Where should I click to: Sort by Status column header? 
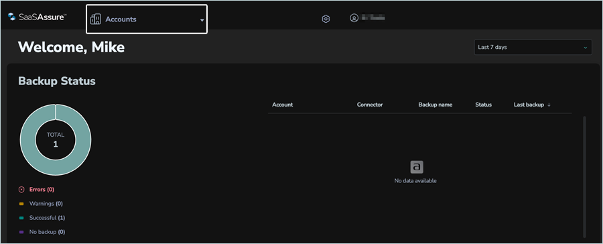tap(483, 105)
